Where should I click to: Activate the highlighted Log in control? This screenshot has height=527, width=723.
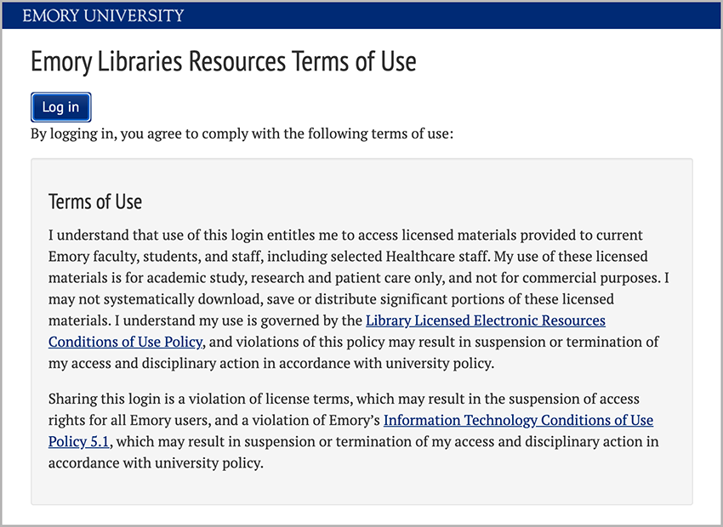pyautogui.click(x=60, y=107)
